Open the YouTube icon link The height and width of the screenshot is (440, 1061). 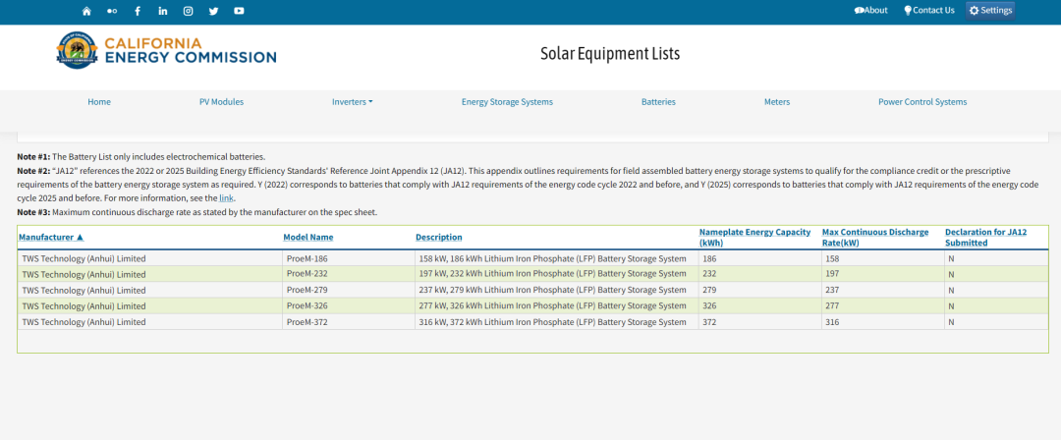pos(239,11)
